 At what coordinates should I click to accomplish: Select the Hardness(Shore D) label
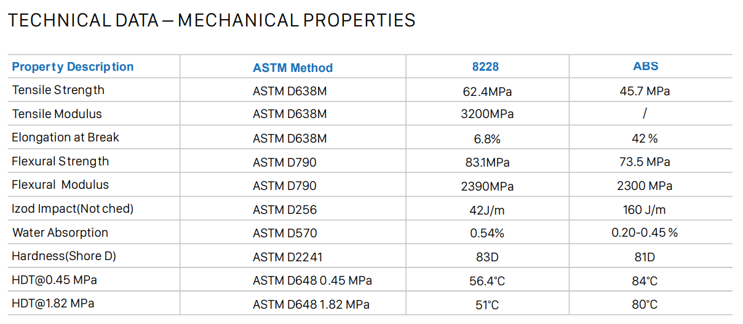pyautogui.click(x=64, y=256)
